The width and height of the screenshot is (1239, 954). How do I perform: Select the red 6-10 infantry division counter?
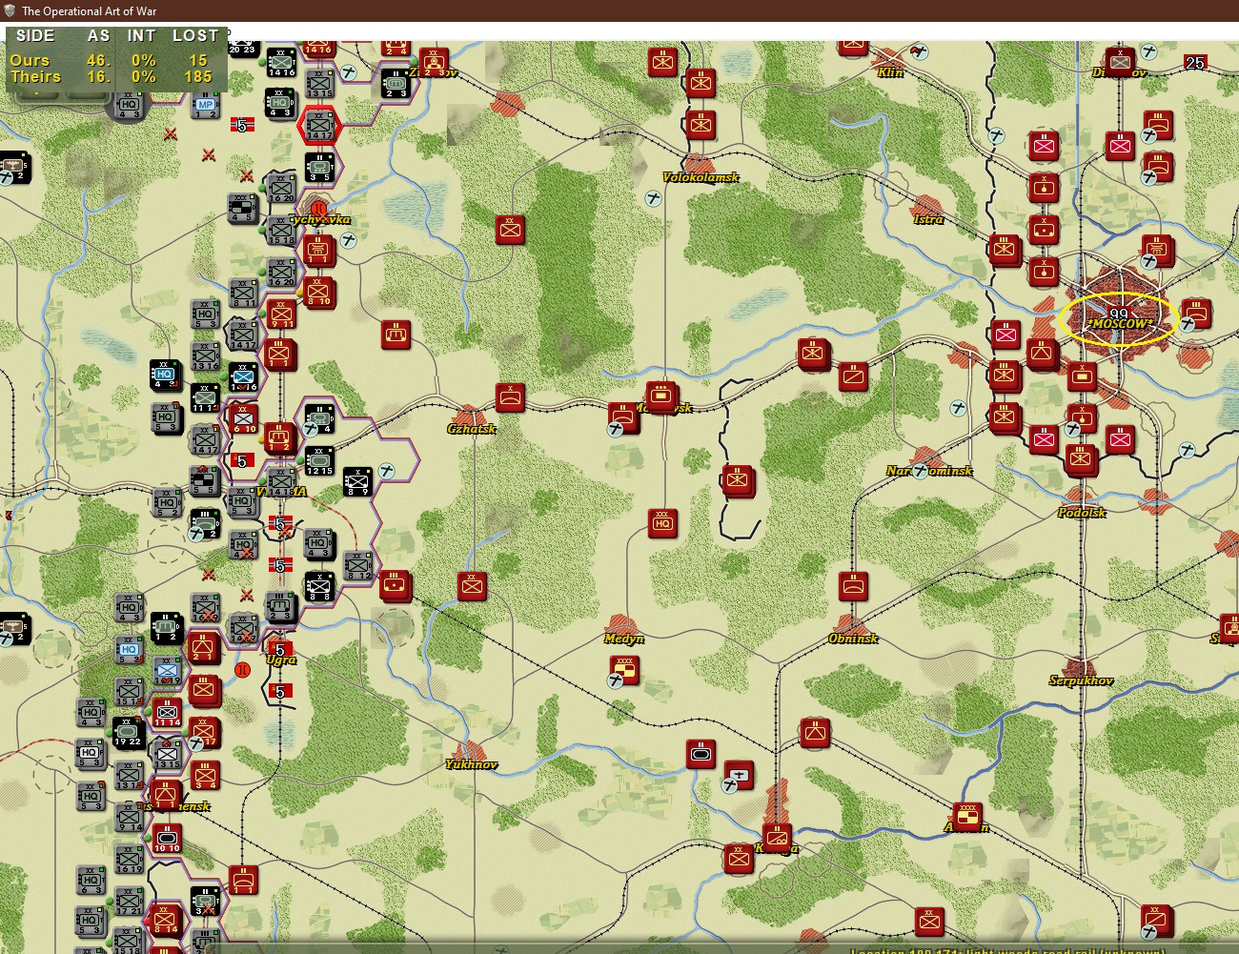(243, 417)
